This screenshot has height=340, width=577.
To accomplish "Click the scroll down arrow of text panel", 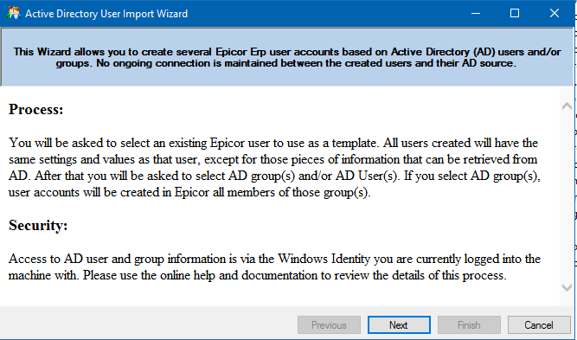I will pos(567,287).
